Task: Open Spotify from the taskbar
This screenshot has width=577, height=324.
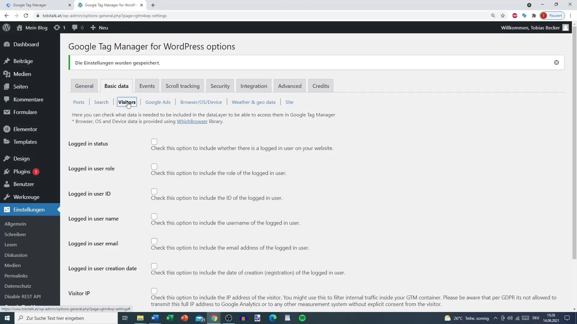Action: [302, 318]
